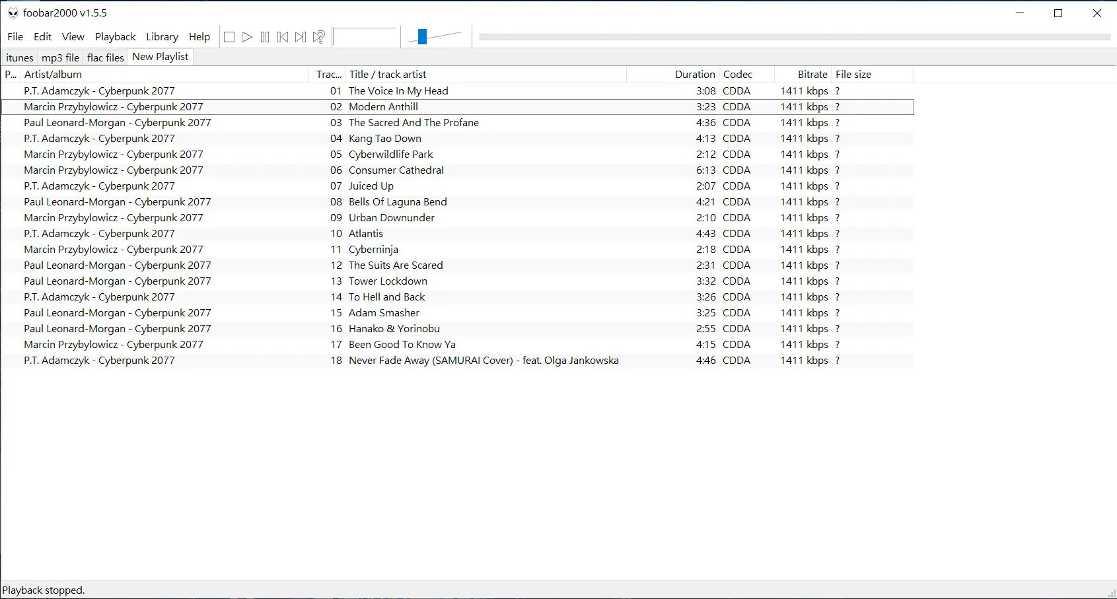The width and height of the screenshot is (1117, 599).
Task: Sort by the Codec column header
Action: pos(746,75)
